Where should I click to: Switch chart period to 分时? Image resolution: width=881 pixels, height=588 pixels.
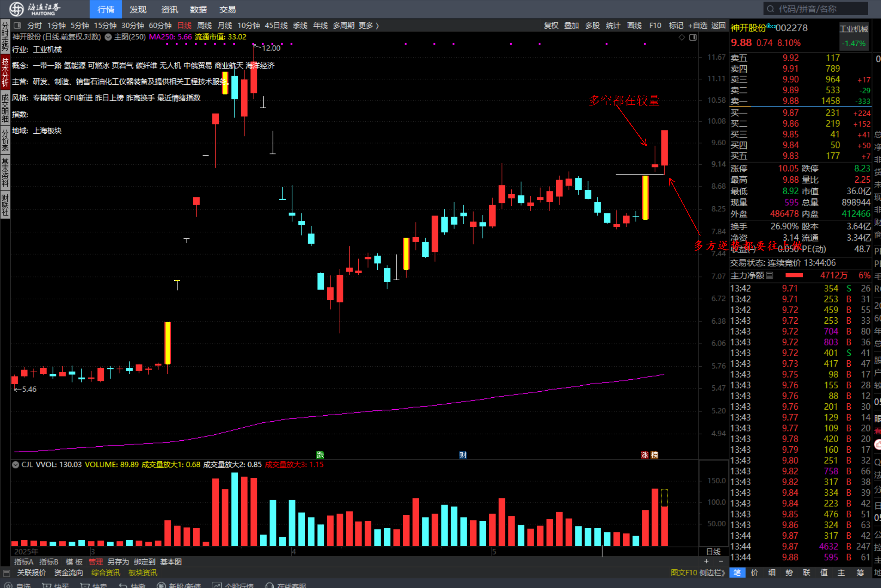tap(35, 25)
